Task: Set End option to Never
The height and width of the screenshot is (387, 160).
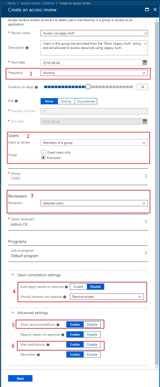Action: pyautogui.click(x=49, y=101)
